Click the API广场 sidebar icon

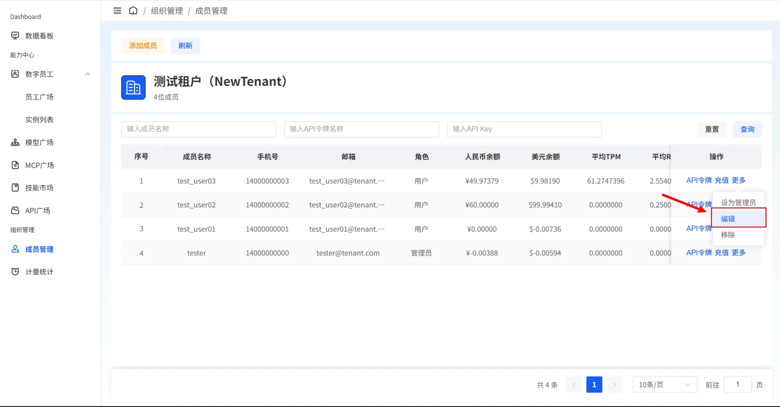15,211
